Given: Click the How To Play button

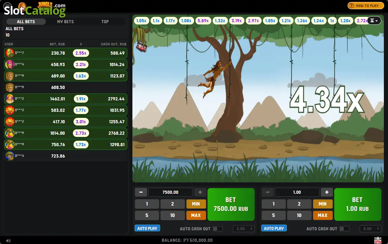Looking at the screenshot, I should click(366, 6).
